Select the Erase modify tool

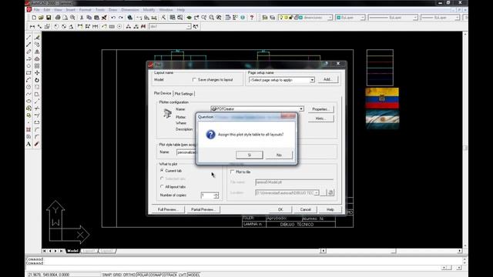pos(37,38)
